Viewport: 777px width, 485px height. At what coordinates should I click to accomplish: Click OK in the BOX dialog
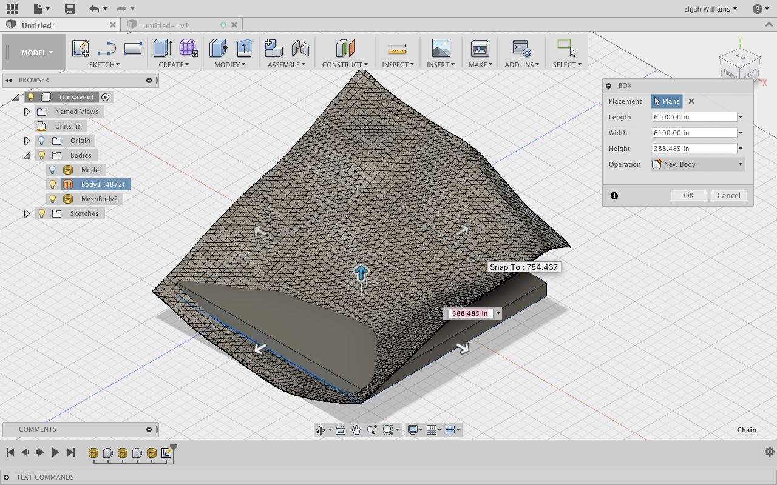[x=688, y=195]
